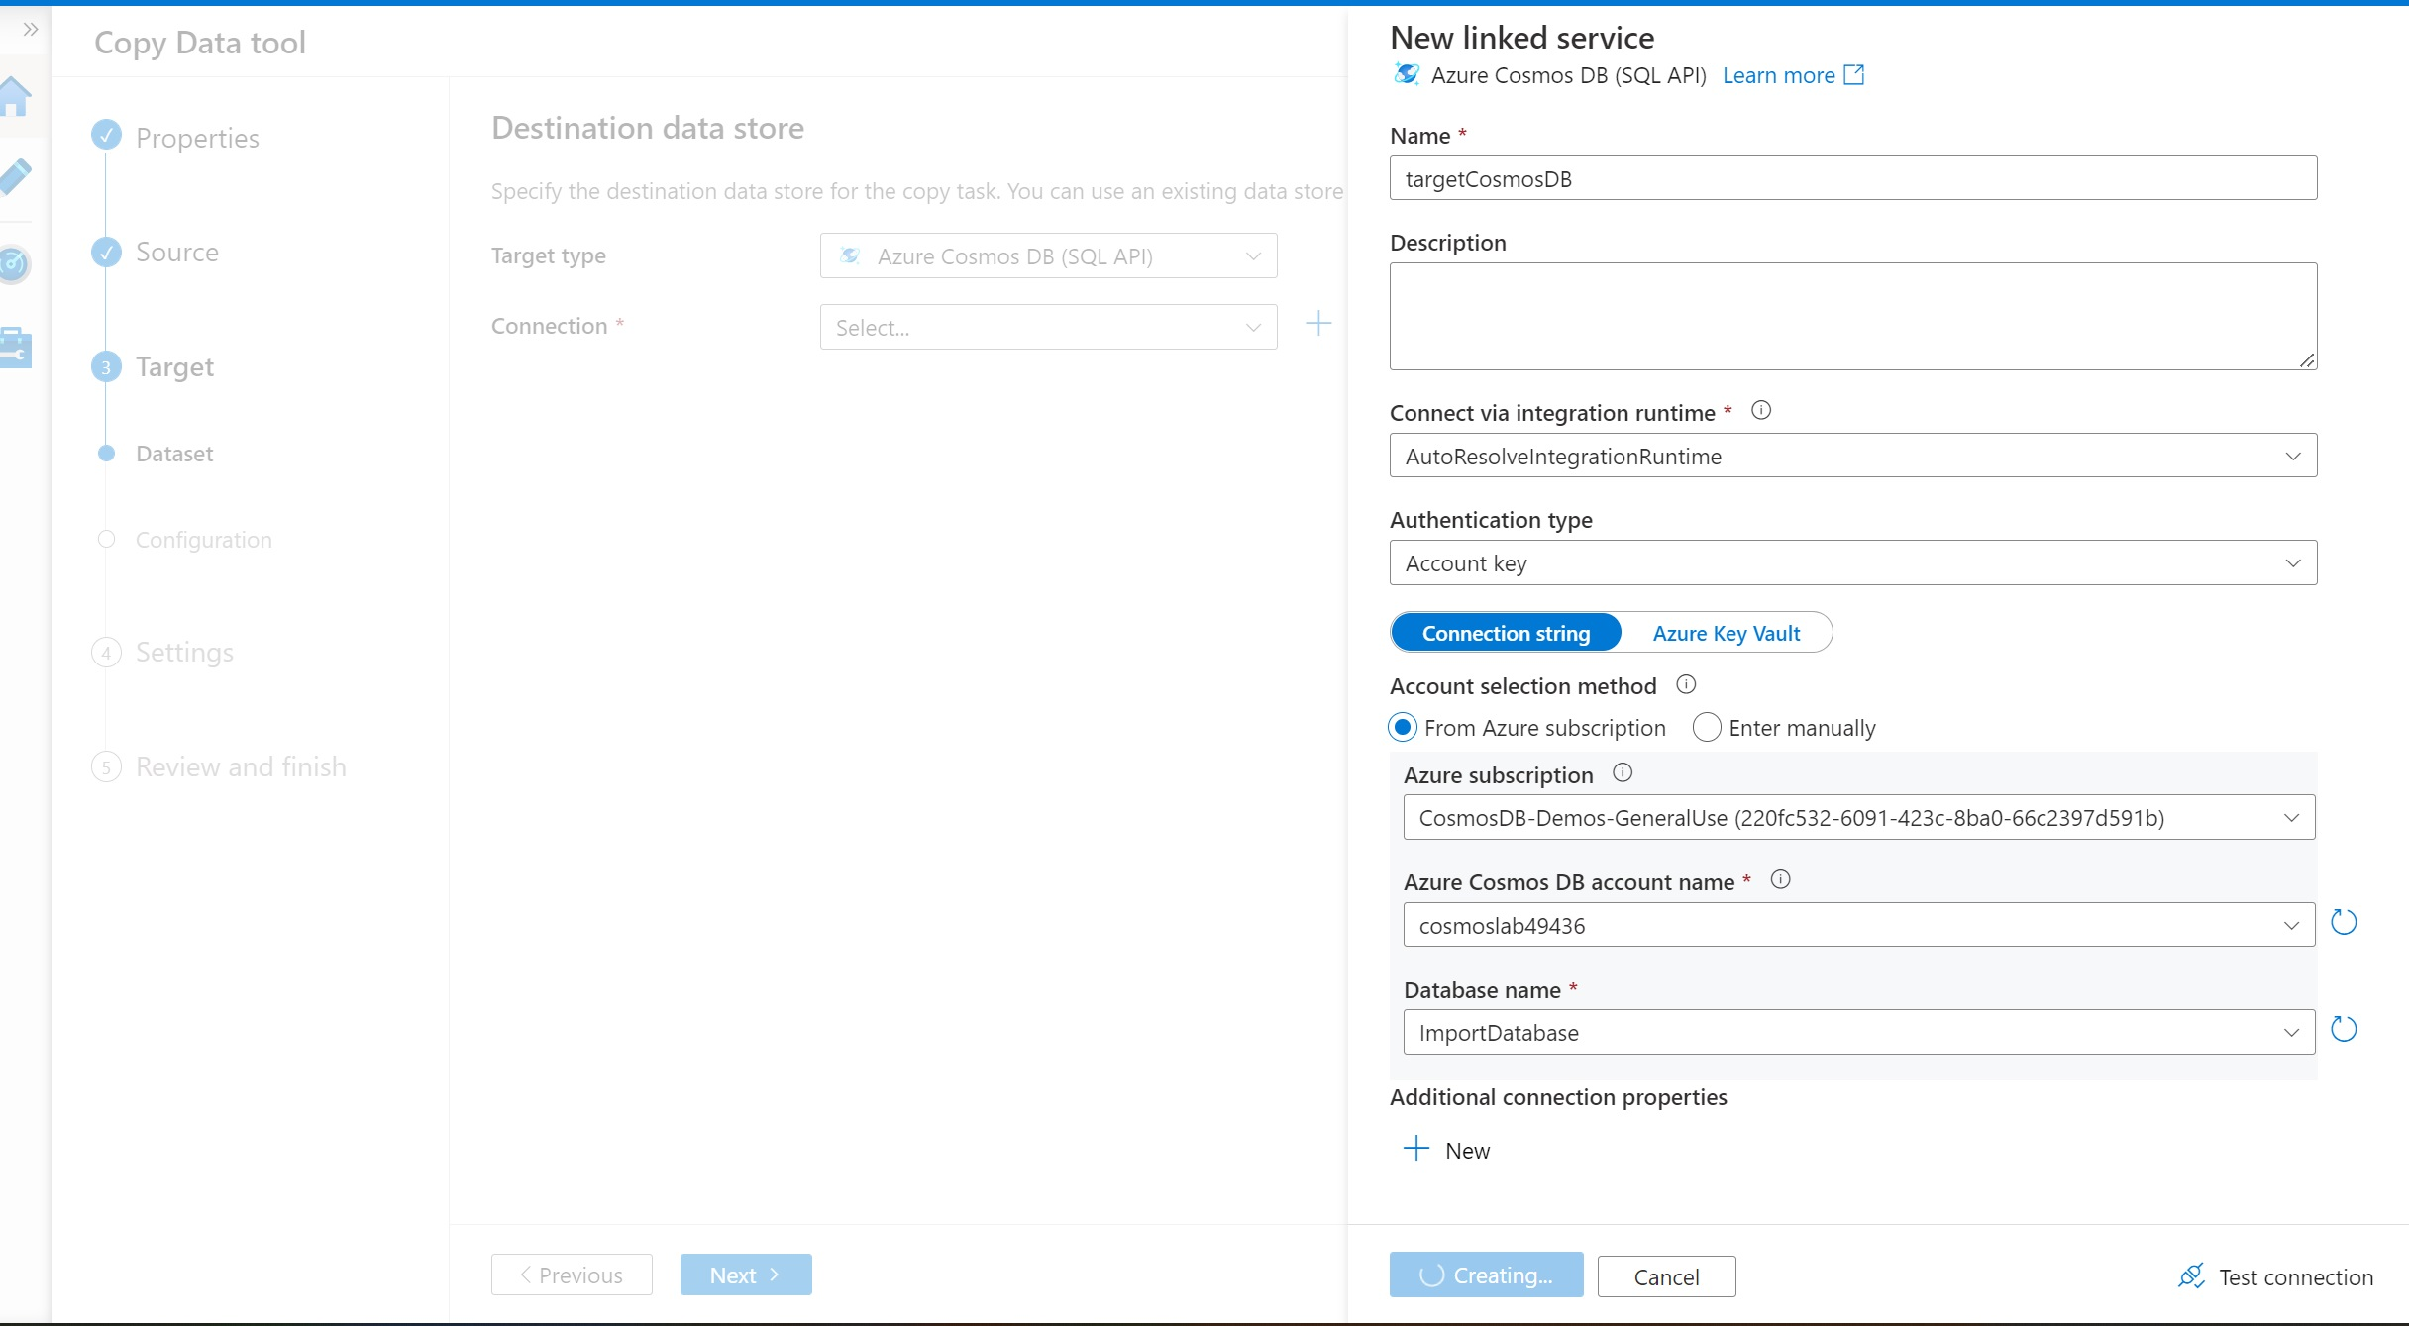
Task: Click the Cancel button
Action: pos(1666,1275)
